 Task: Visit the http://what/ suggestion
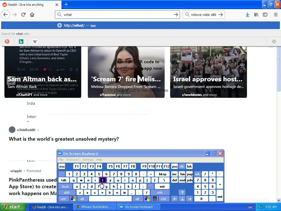coord(140,25)
